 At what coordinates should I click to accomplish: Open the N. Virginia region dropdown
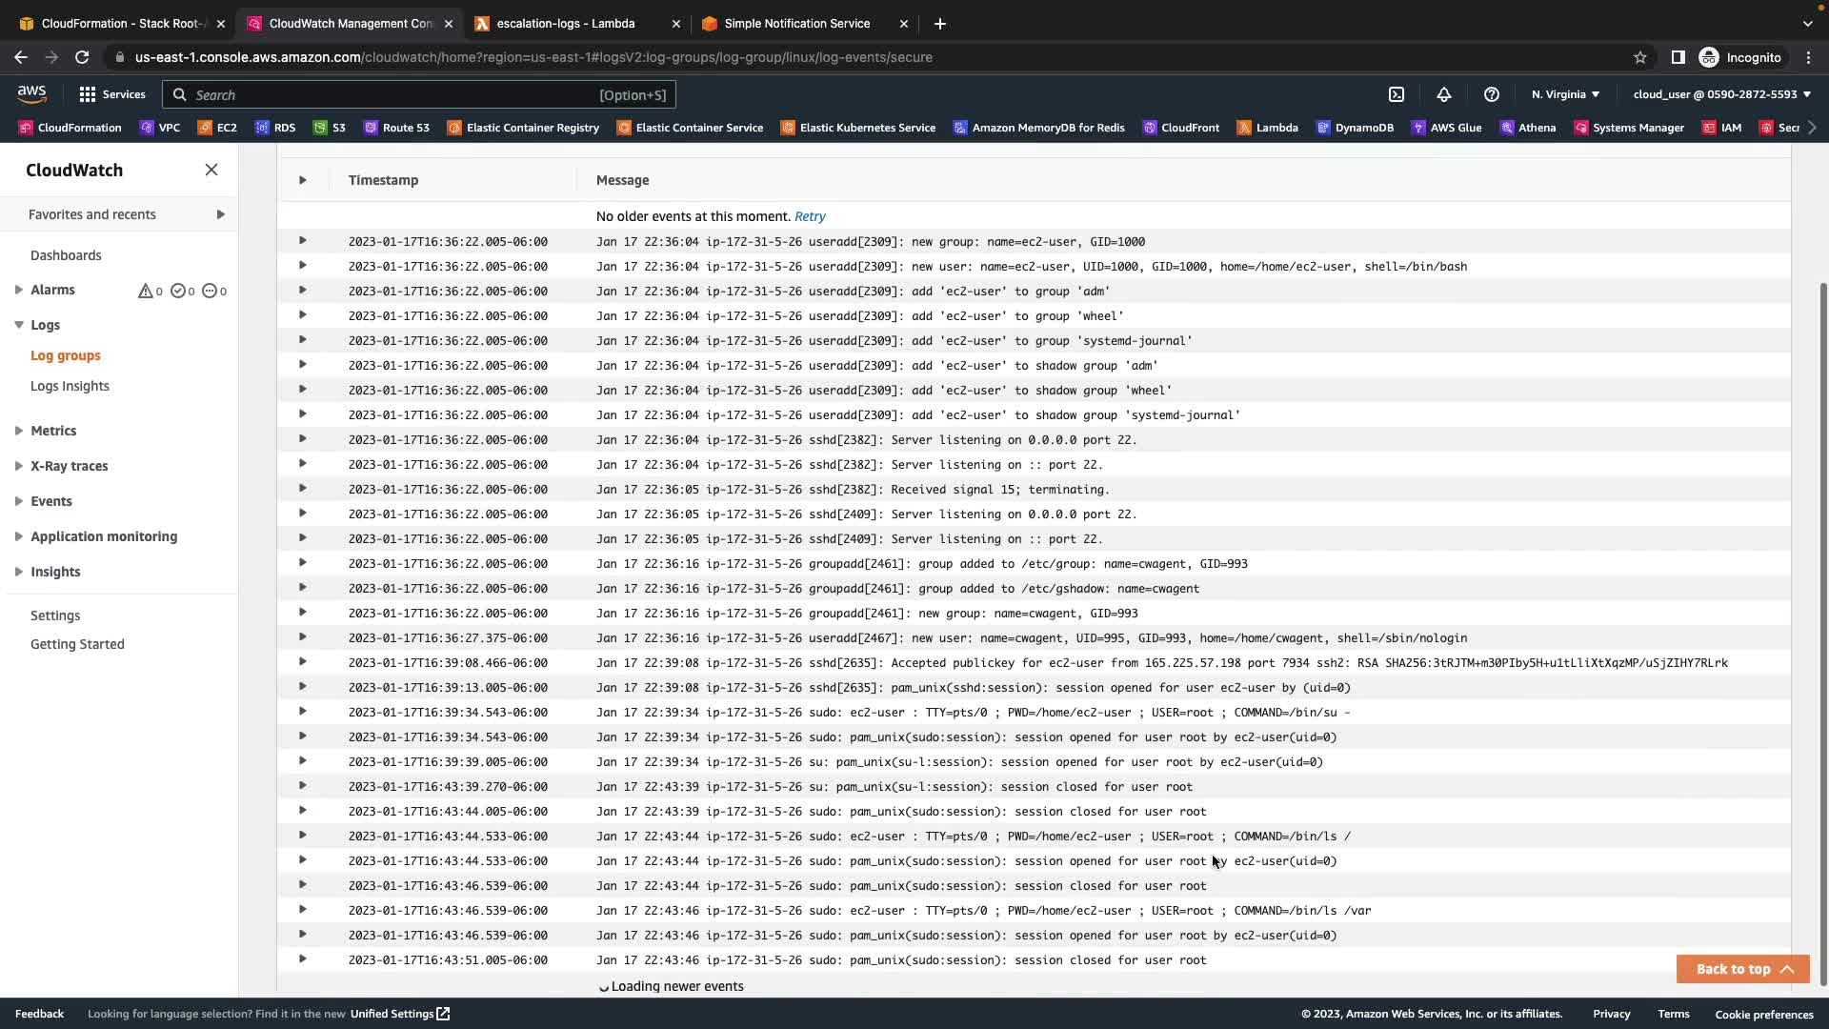[x=1565, y=94]
